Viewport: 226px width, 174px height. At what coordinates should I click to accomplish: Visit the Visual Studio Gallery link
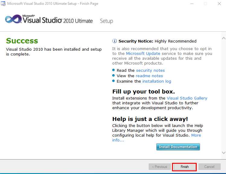tap(187, 98)
